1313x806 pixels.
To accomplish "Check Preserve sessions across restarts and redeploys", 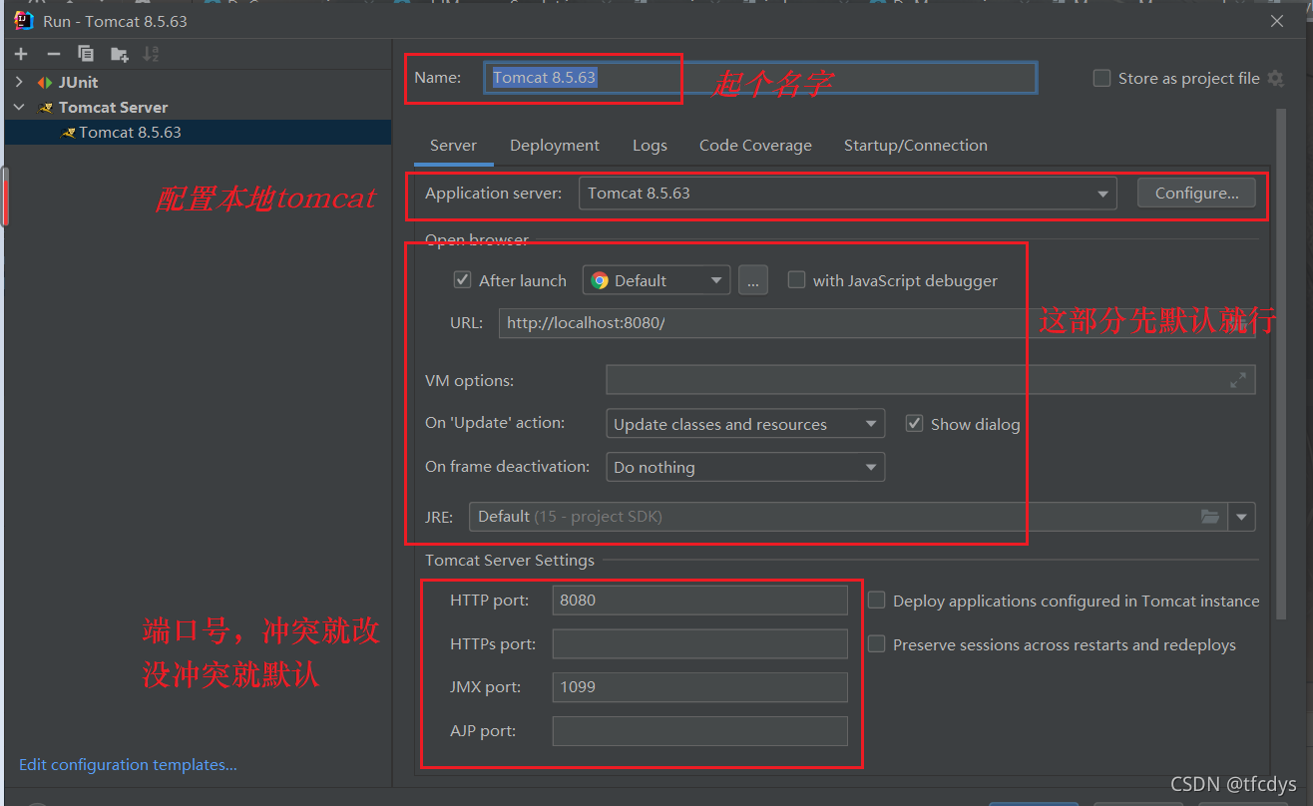I will 876,644.
